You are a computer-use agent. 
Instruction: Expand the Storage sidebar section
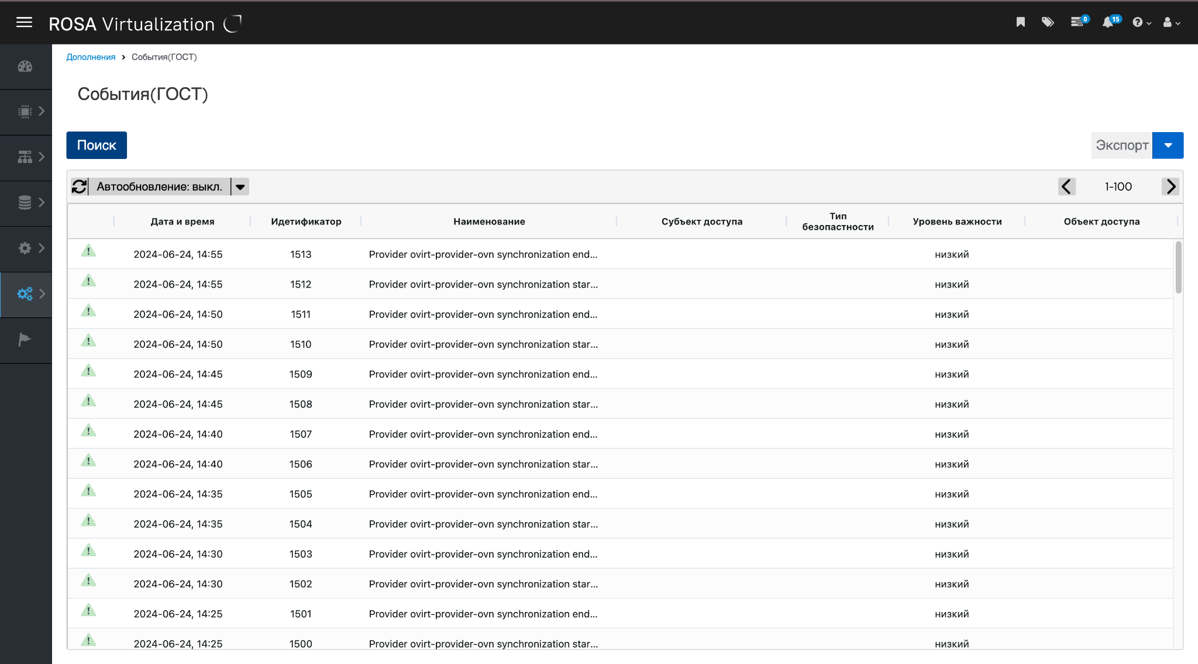(x=26, y=203)
